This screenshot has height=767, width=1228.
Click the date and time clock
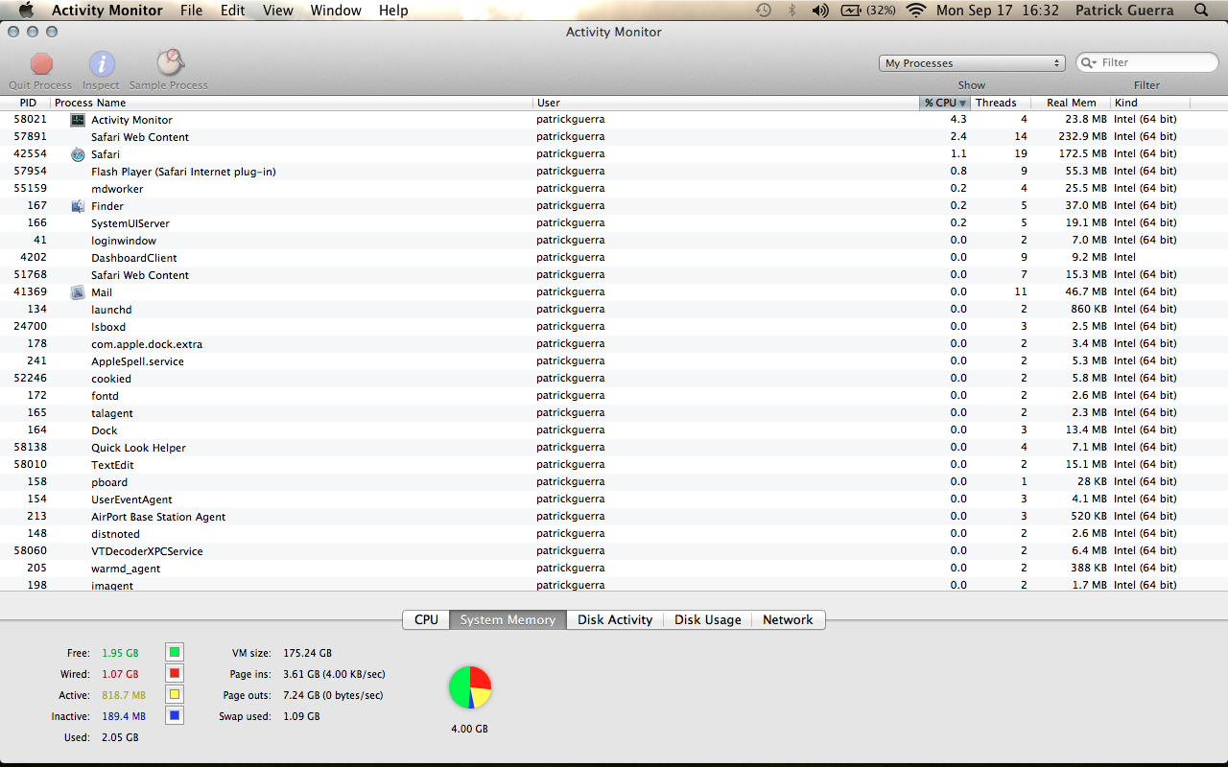coord(998,11)
